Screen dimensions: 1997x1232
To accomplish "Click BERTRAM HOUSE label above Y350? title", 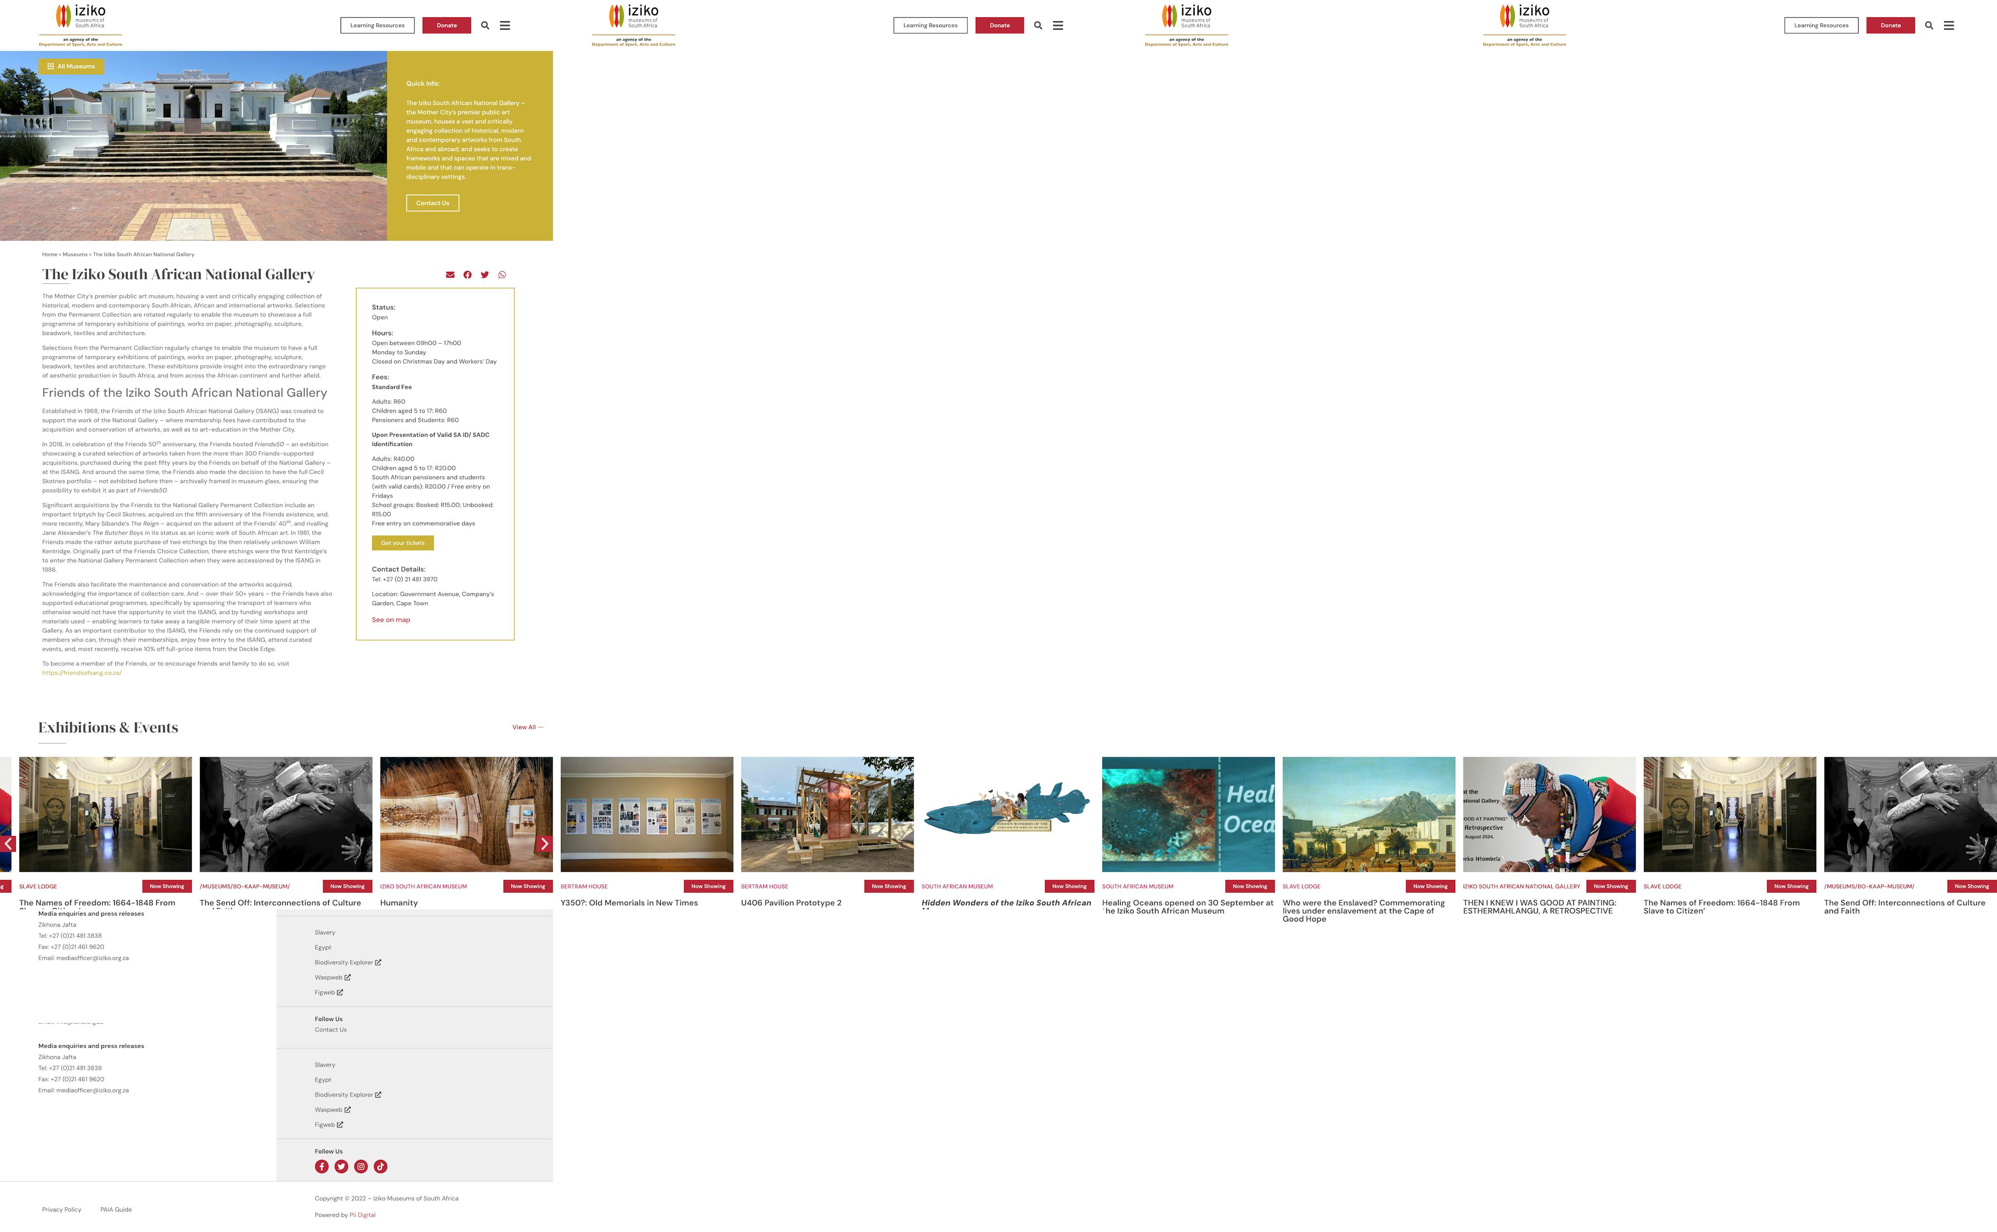I will click(x=584, y=886).
